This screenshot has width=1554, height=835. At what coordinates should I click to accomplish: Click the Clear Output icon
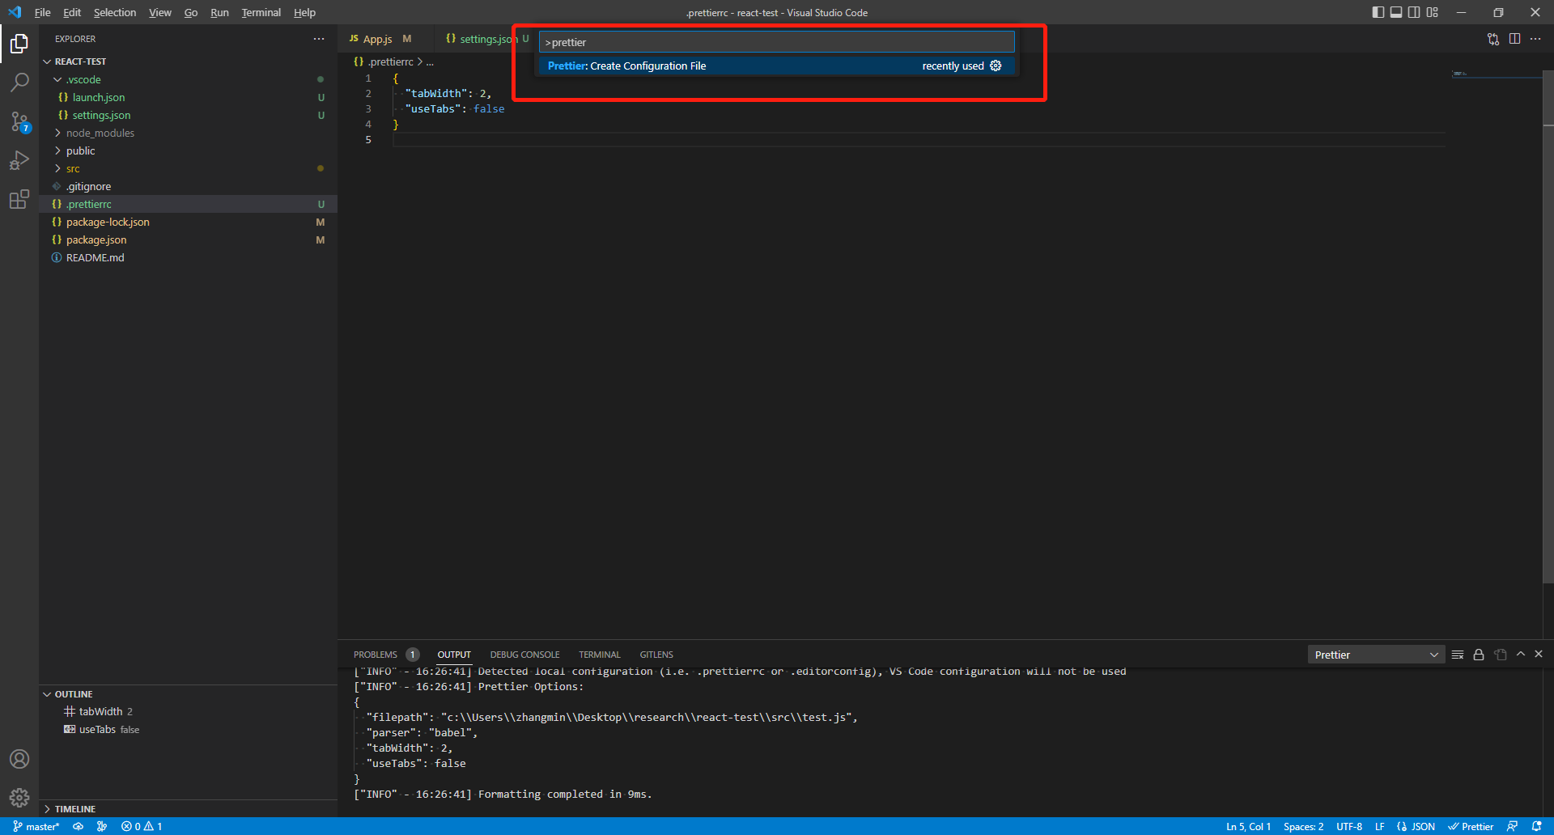click(1458, 655)
